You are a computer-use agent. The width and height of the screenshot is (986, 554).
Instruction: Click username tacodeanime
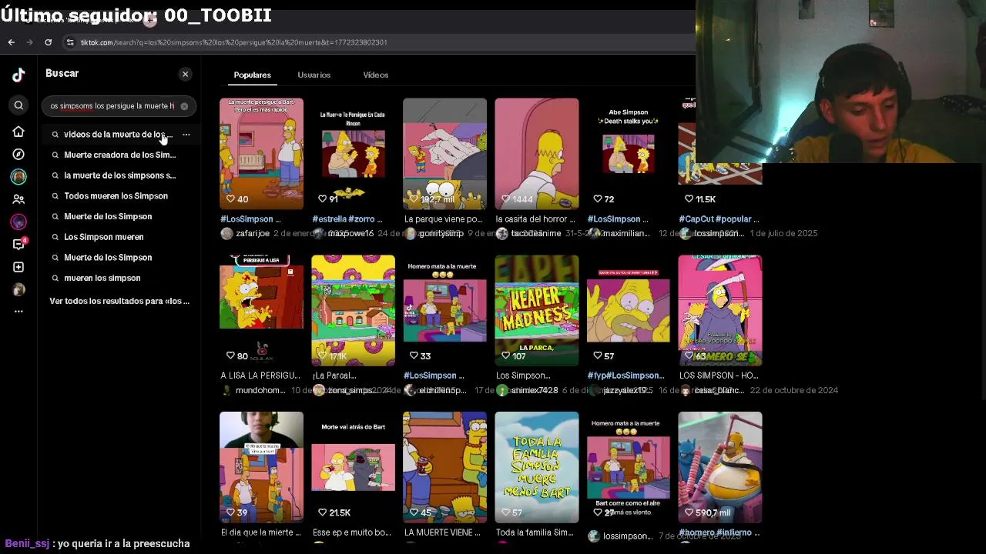535,233
